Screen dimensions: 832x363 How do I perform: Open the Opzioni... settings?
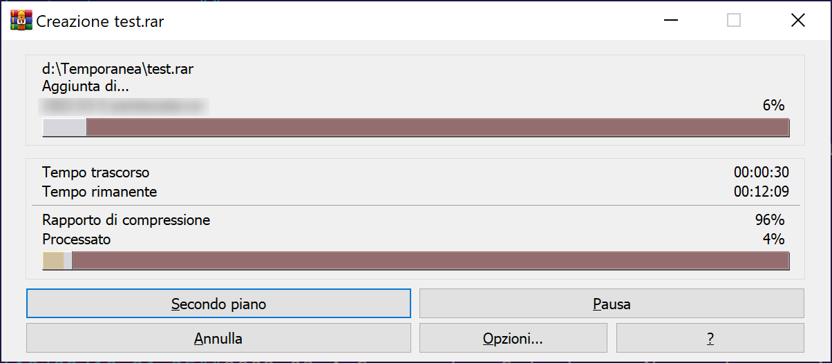tap(513, 338)
